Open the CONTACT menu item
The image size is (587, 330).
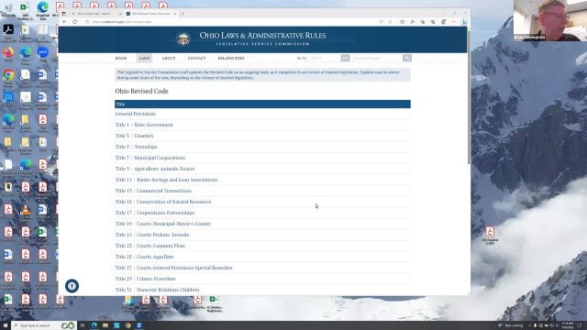tap(196, 59)
